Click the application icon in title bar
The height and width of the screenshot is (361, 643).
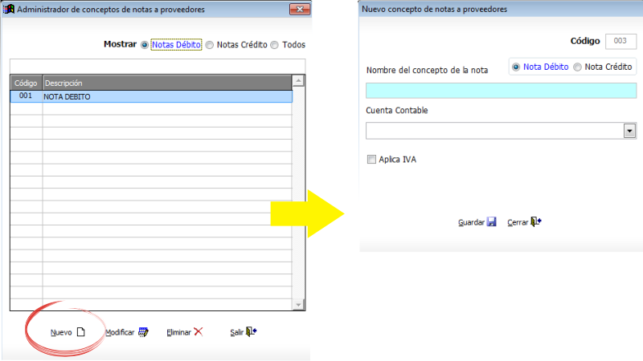click(x=9, y=9)
